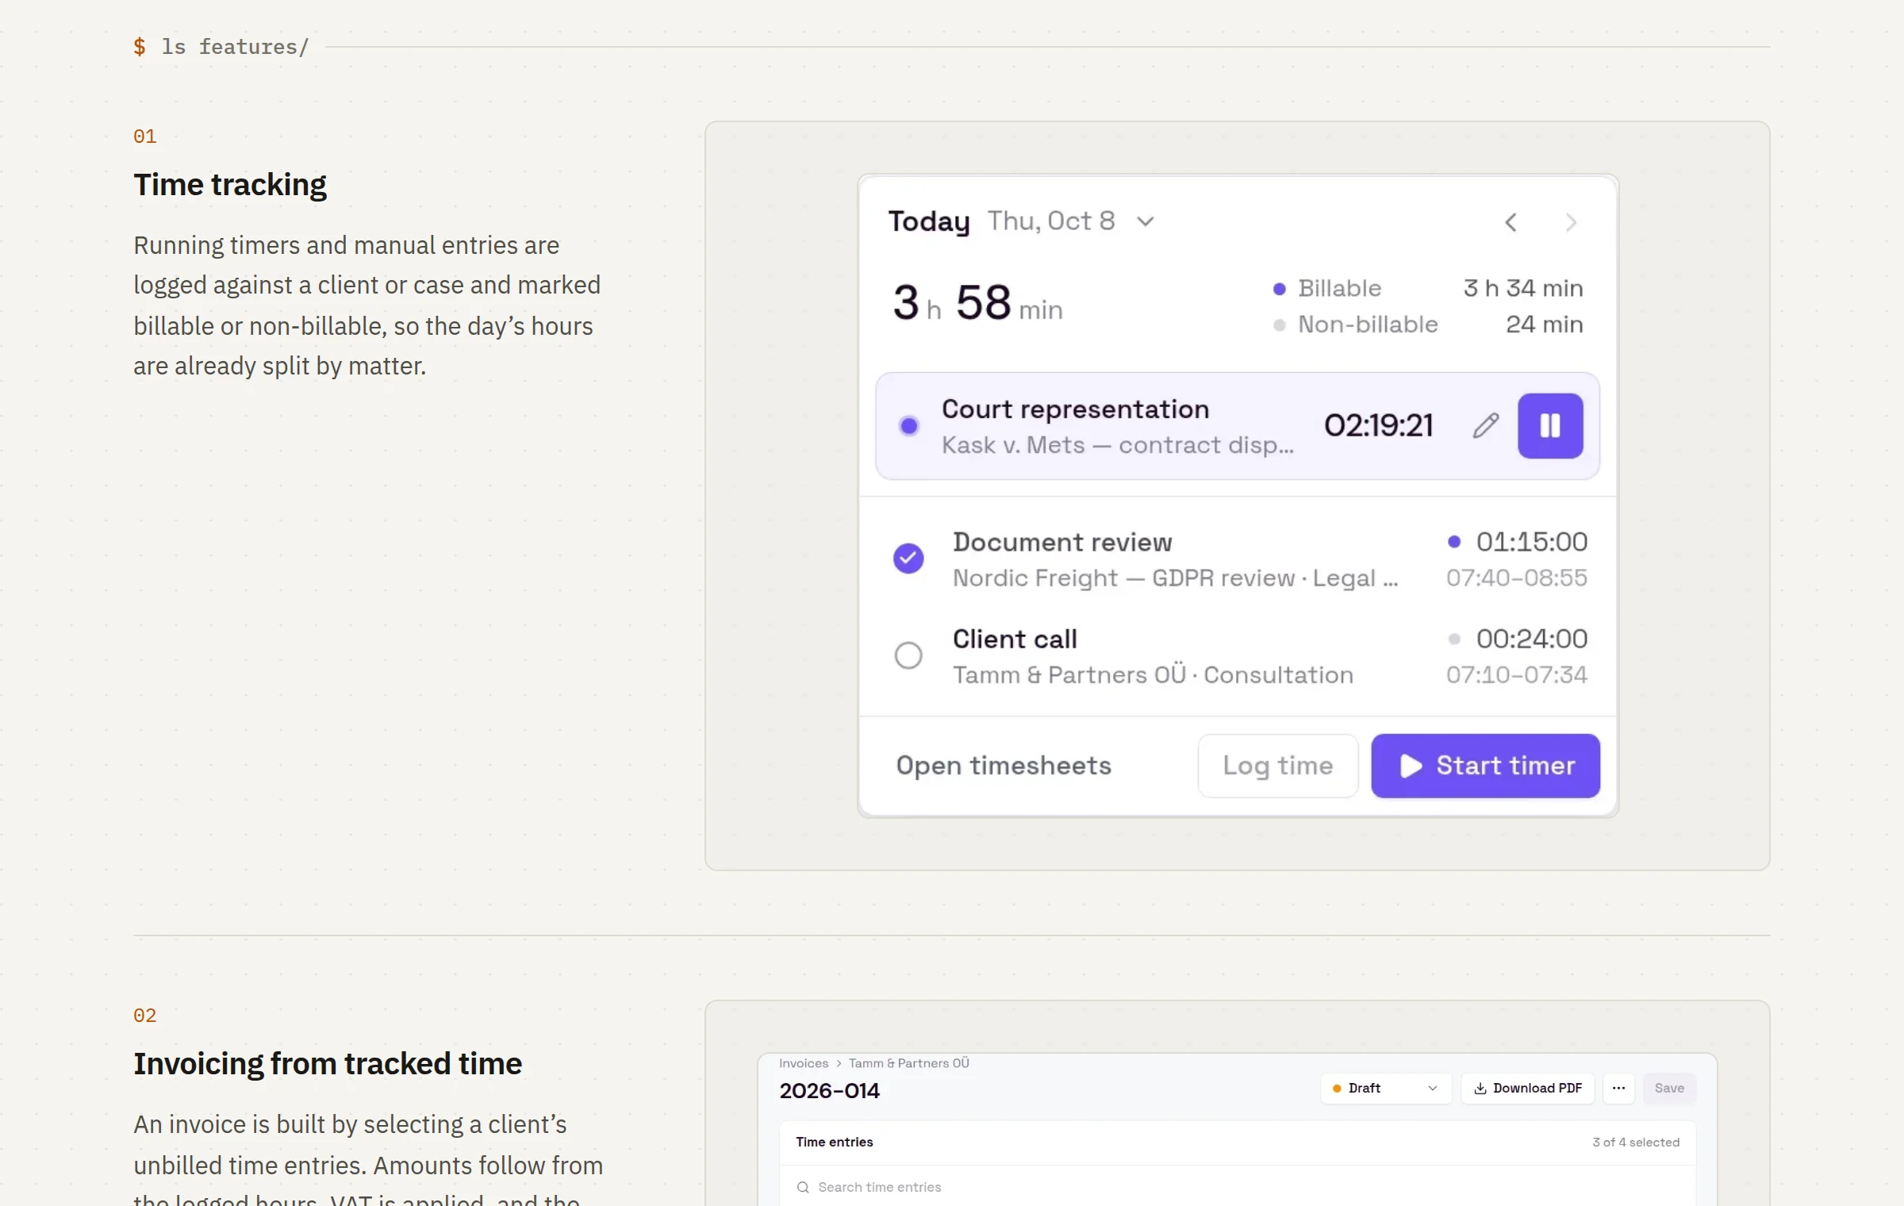Click the Search time entries field
The image size is (1904, 1206).
tap(1237, 1187)
